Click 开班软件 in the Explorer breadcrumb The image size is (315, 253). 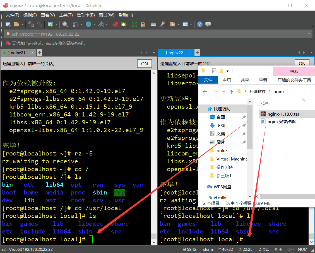click(257, 92)
